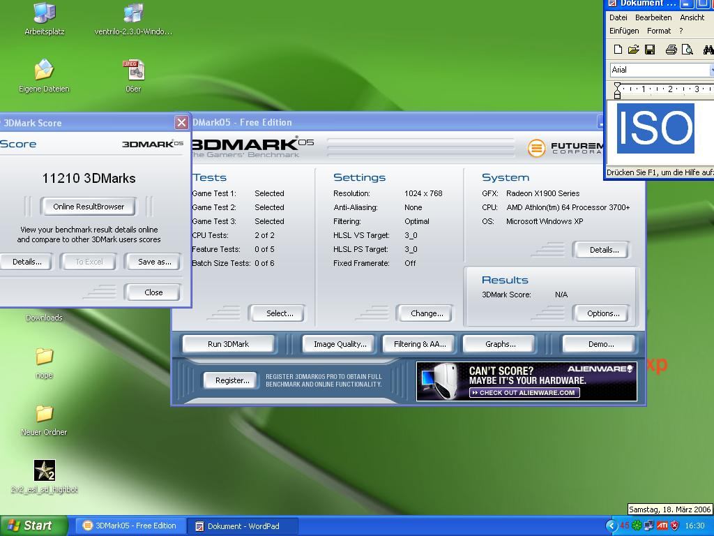Open the ? help menu in WordPad
Image resolution: width=714 pixels, height=536 pixels.
click(681, 31)
